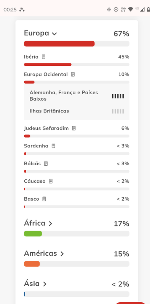Open the Europa Ocidental info document icon

(x=73, y=74)
